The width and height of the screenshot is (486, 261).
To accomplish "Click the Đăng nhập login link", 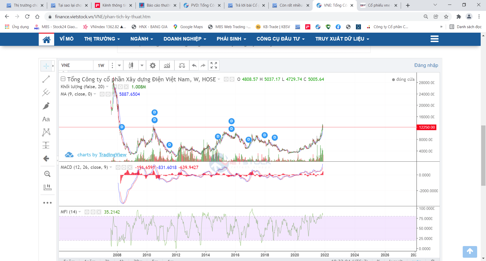I will (x=426, y=65).
